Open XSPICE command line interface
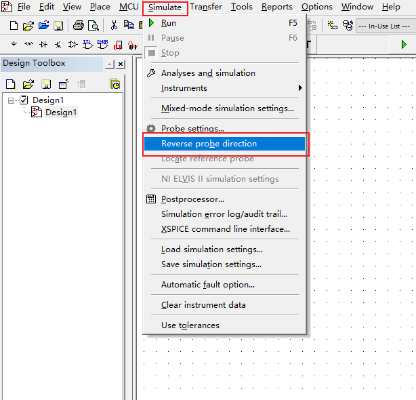This screenshot has height=400, width=416. [x=224, y=228]
